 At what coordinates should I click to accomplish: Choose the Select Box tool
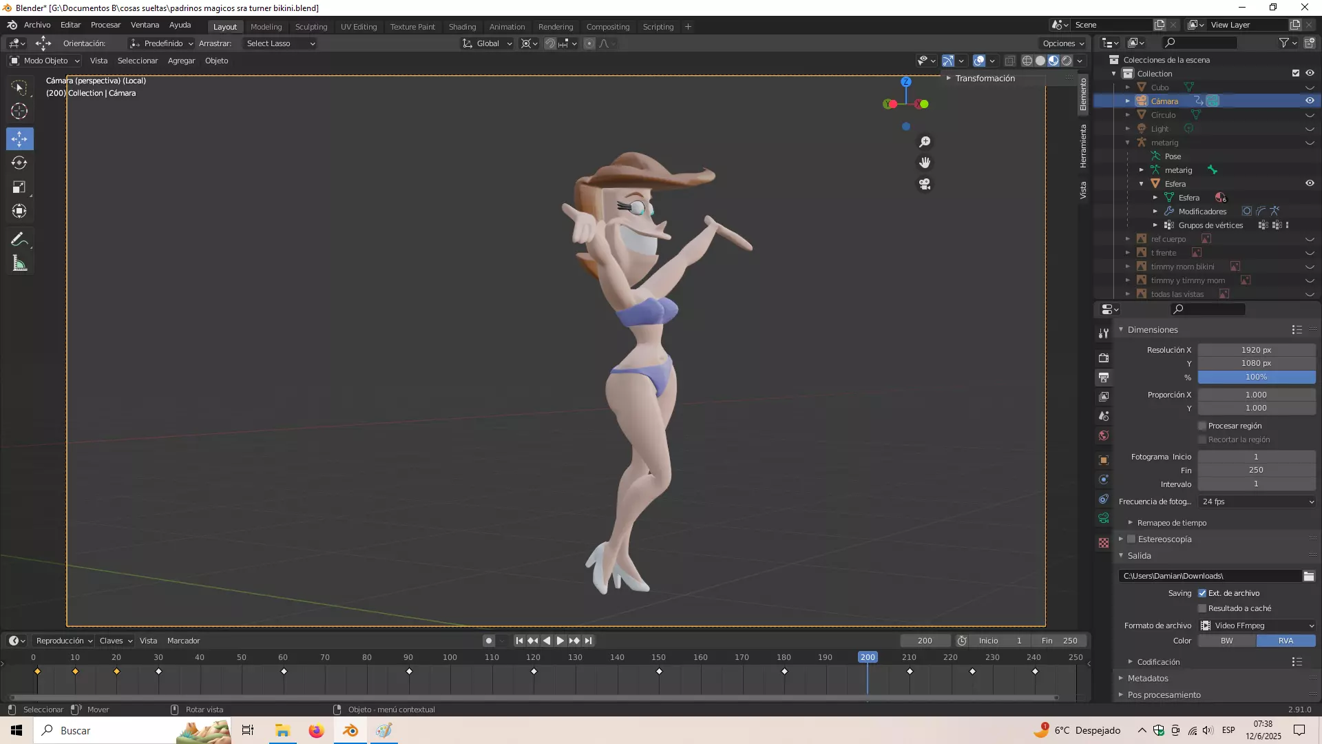[19, 87]
